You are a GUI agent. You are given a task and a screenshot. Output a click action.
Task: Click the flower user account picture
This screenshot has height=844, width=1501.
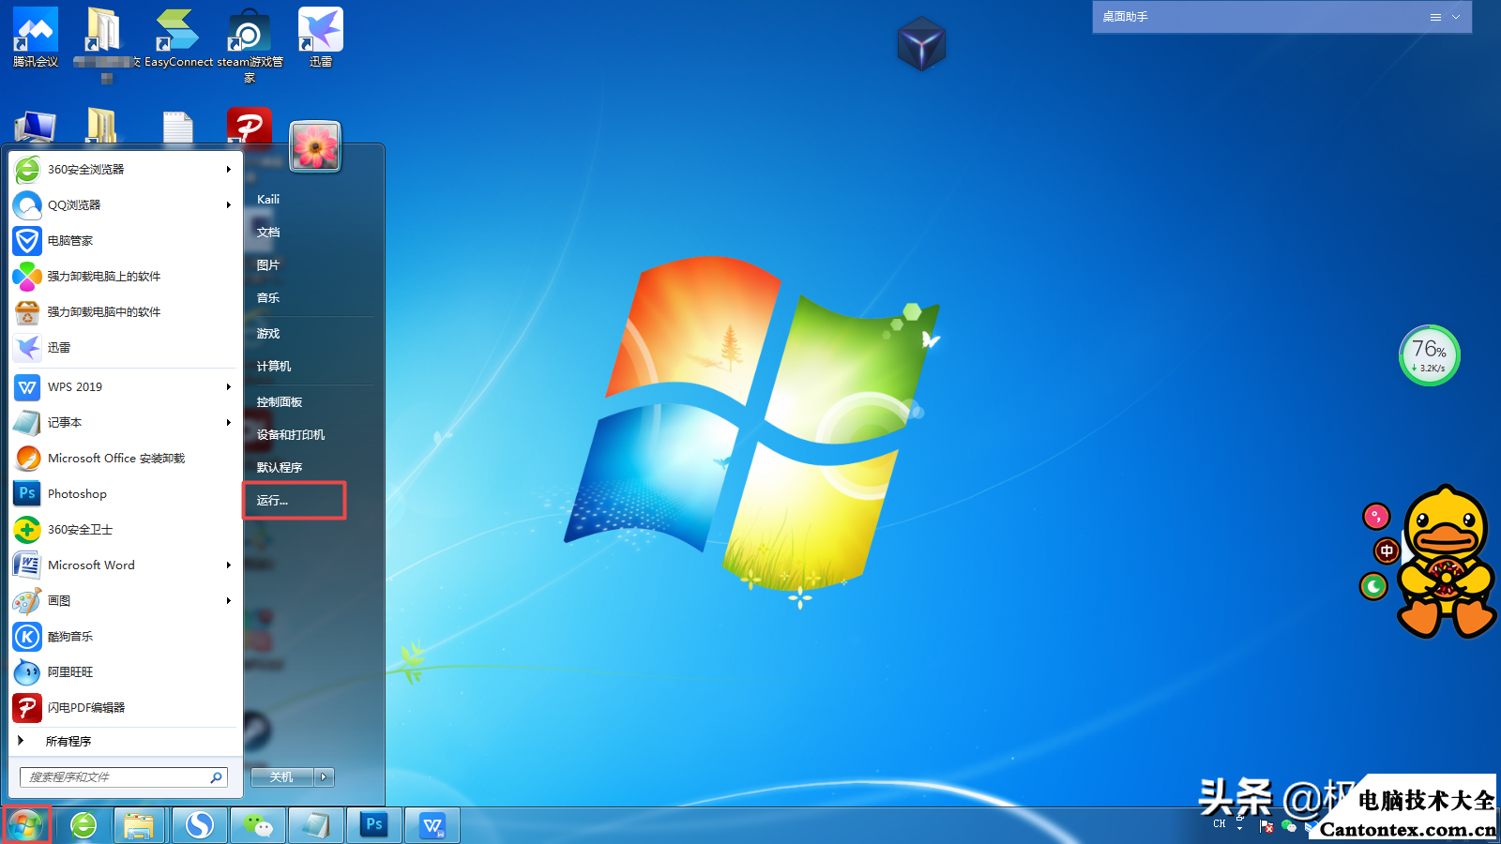[315, 146]
